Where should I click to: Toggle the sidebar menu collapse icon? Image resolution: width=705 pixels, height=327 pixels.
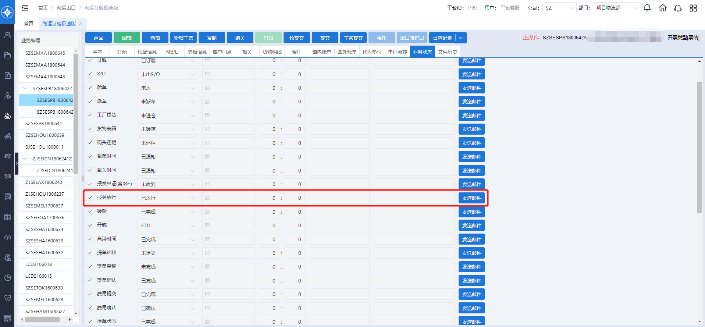pyautogui.click(x=25, y=8)
